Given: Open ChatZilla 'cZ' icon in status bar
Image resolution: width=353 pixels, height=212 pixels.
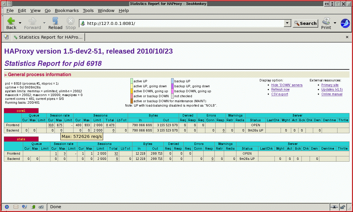Looking at the screenshot, I should click(x=41, y=207).
